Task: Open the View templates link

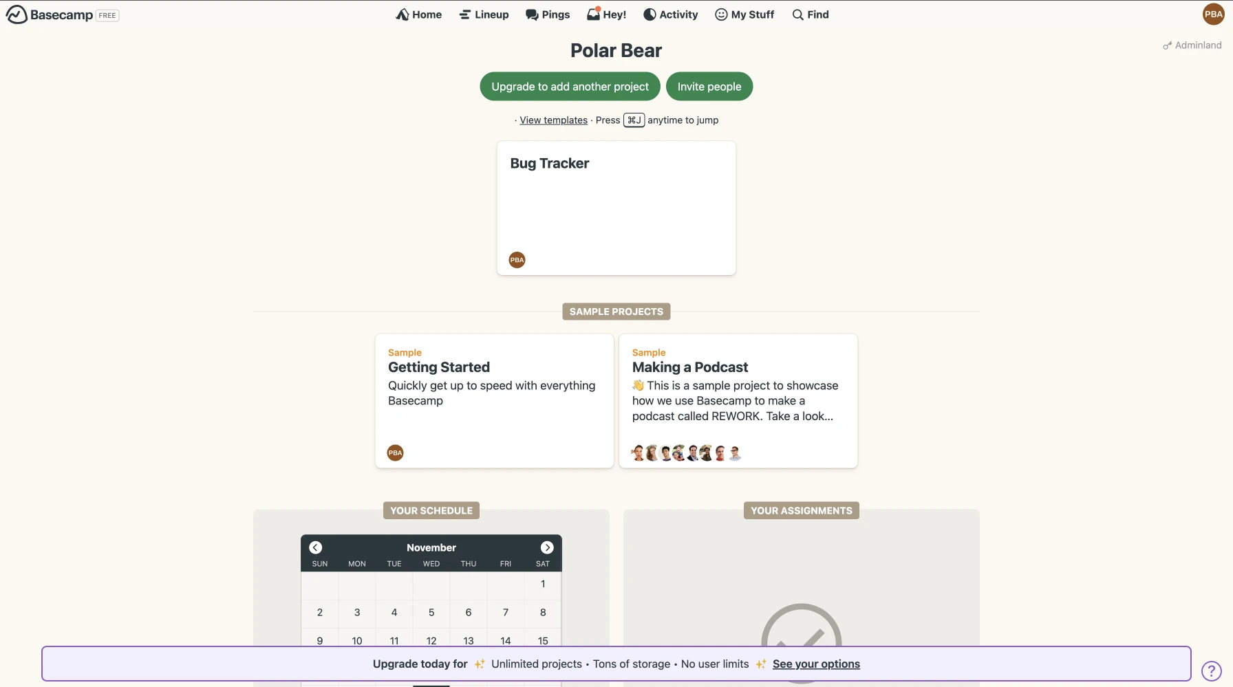Action: [553, 120]
